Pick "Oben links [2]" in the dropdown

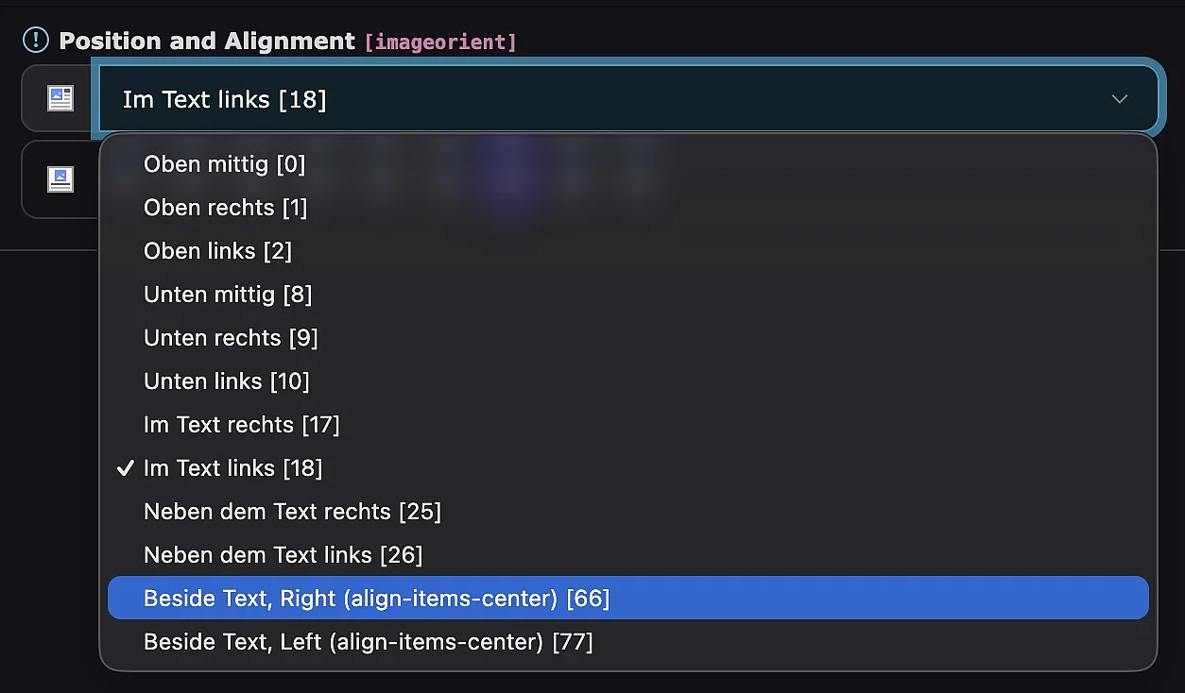[x=218, y=251]
